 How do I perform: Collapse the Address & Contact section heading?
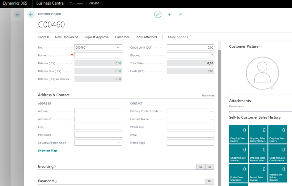tap(54, 95)
